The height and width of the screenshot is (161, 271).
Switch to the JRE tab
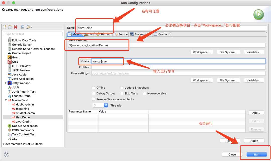89,34
